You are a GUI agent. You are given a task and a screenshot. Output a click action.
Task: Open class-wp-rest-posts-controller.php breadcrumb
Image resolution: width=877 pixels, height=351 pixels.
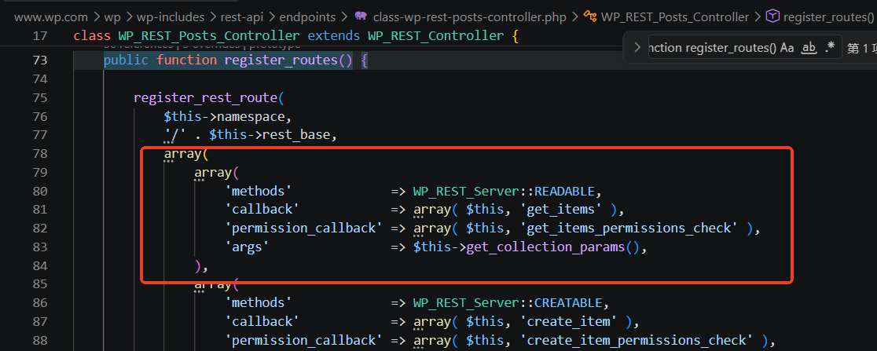470,17
